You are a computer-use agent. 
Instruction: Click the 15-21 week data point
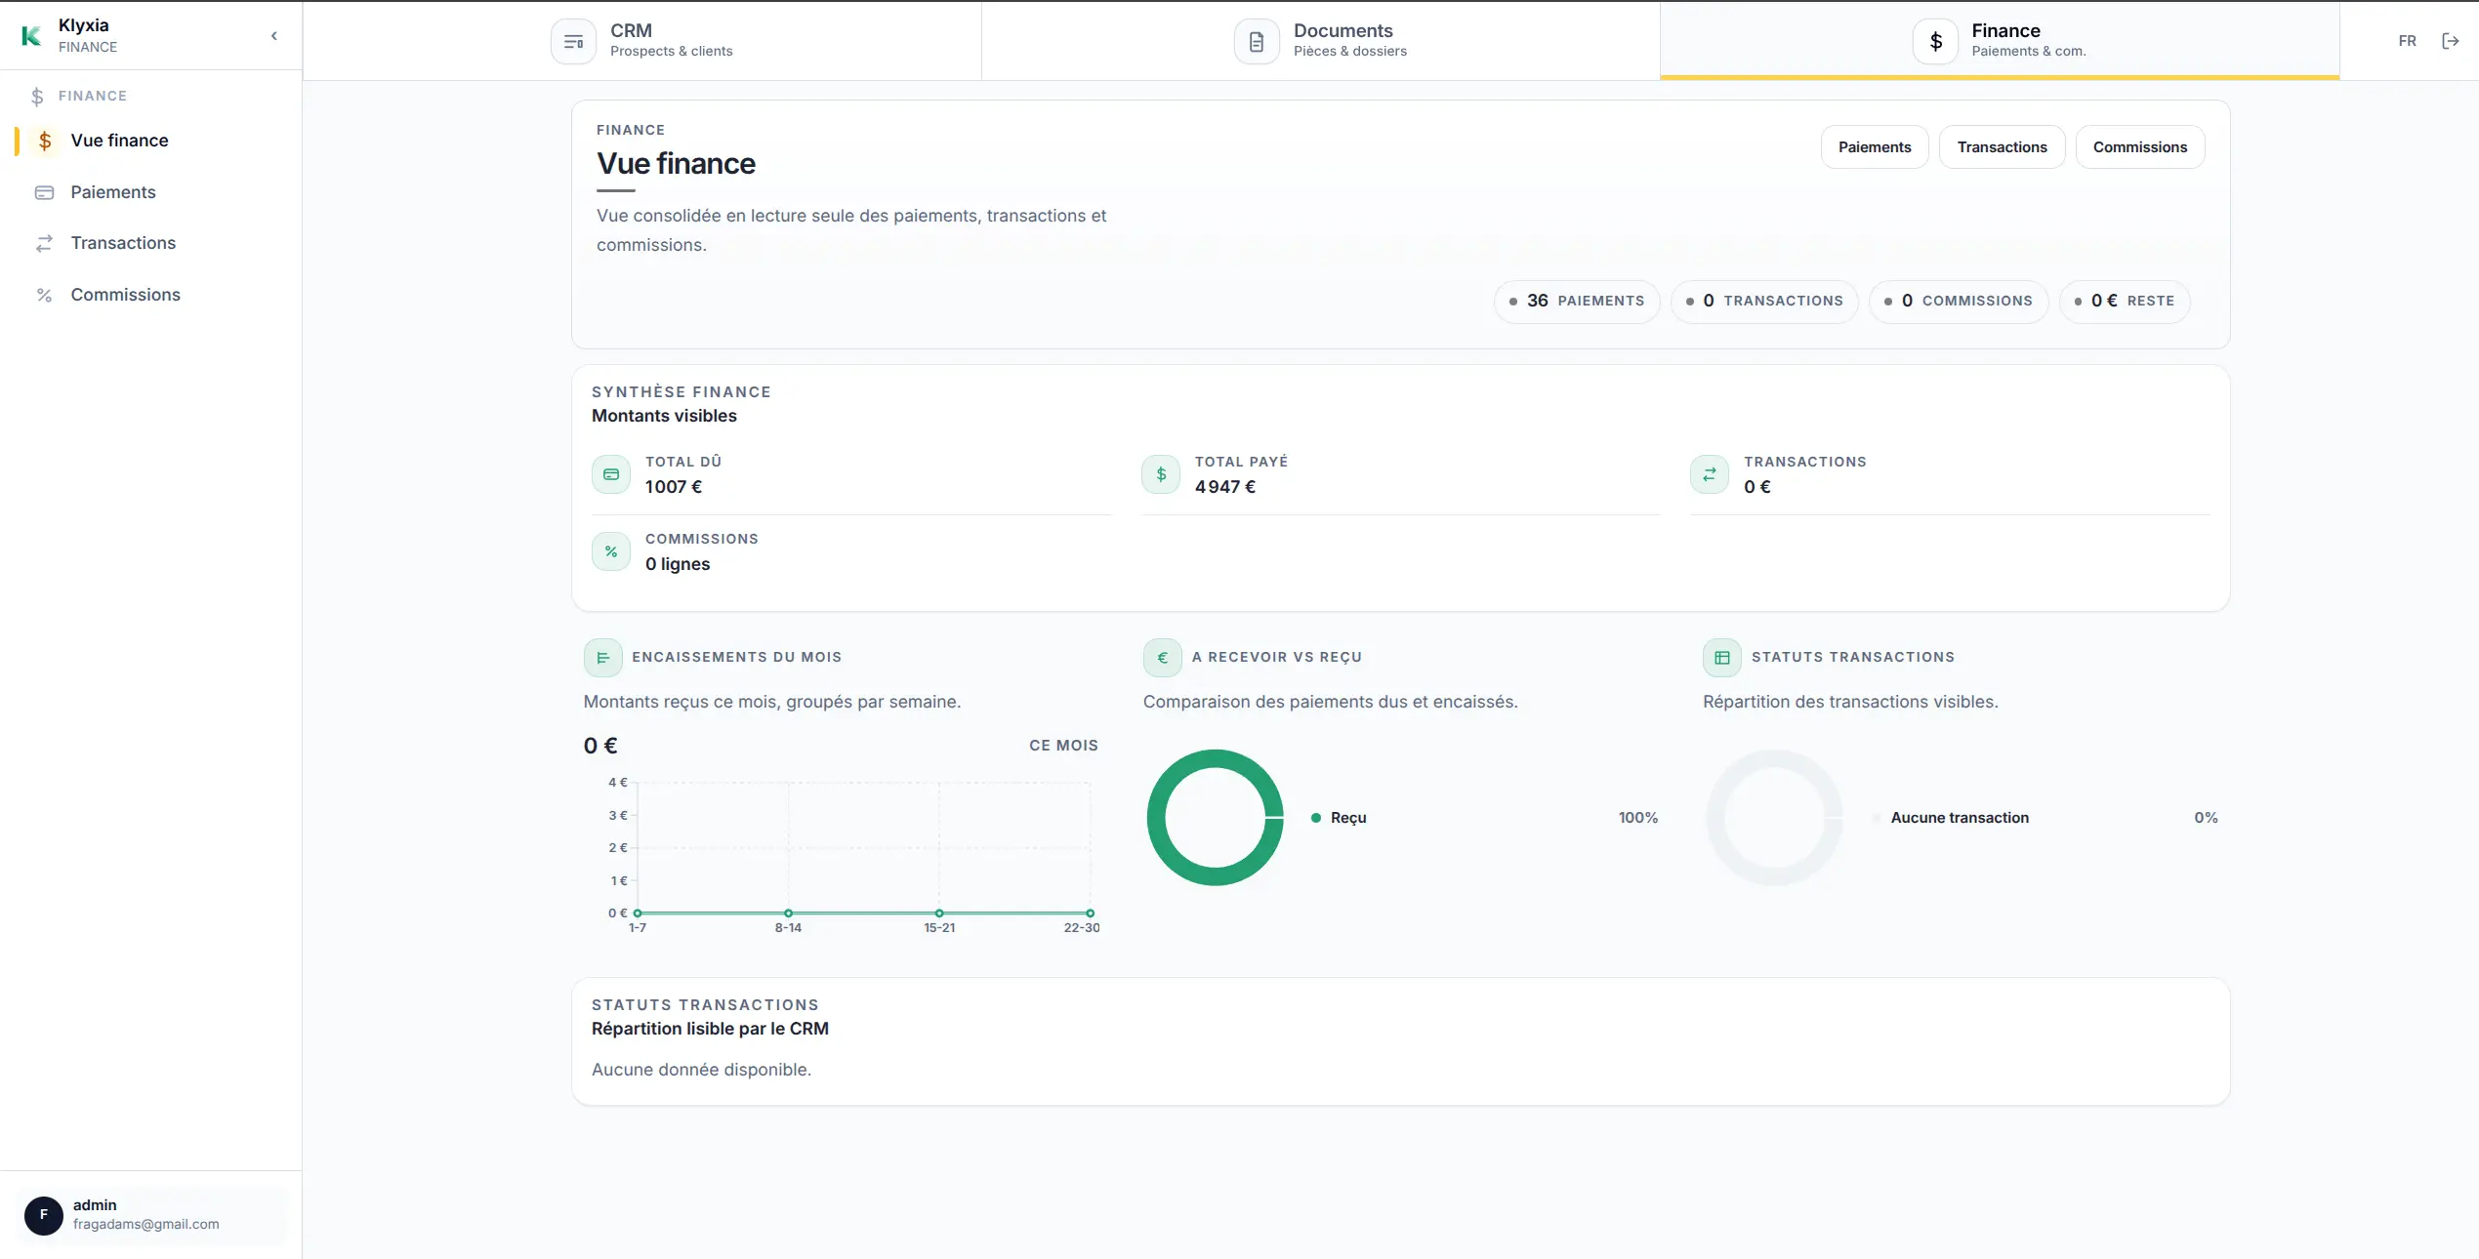pos(939,914)
